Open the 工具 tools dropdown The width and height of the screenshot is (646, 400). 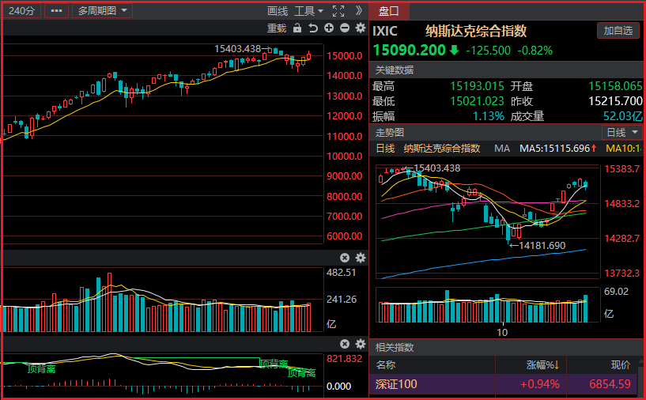(308, 11)
